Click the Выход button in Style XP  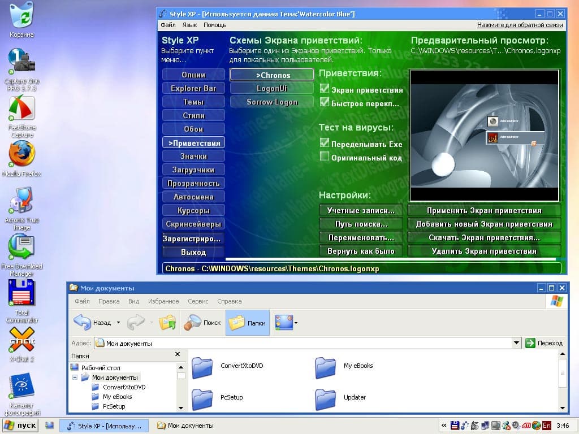(x=193, y=253)
